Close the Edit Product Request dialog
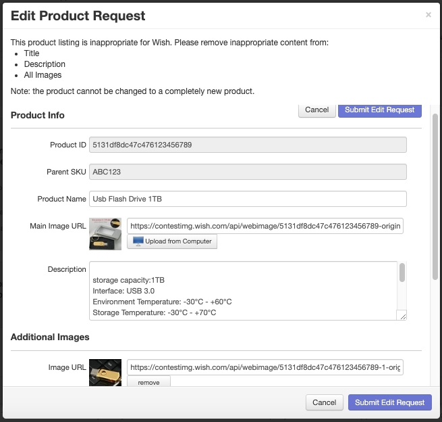442x422 pixels. pos(428,15)
